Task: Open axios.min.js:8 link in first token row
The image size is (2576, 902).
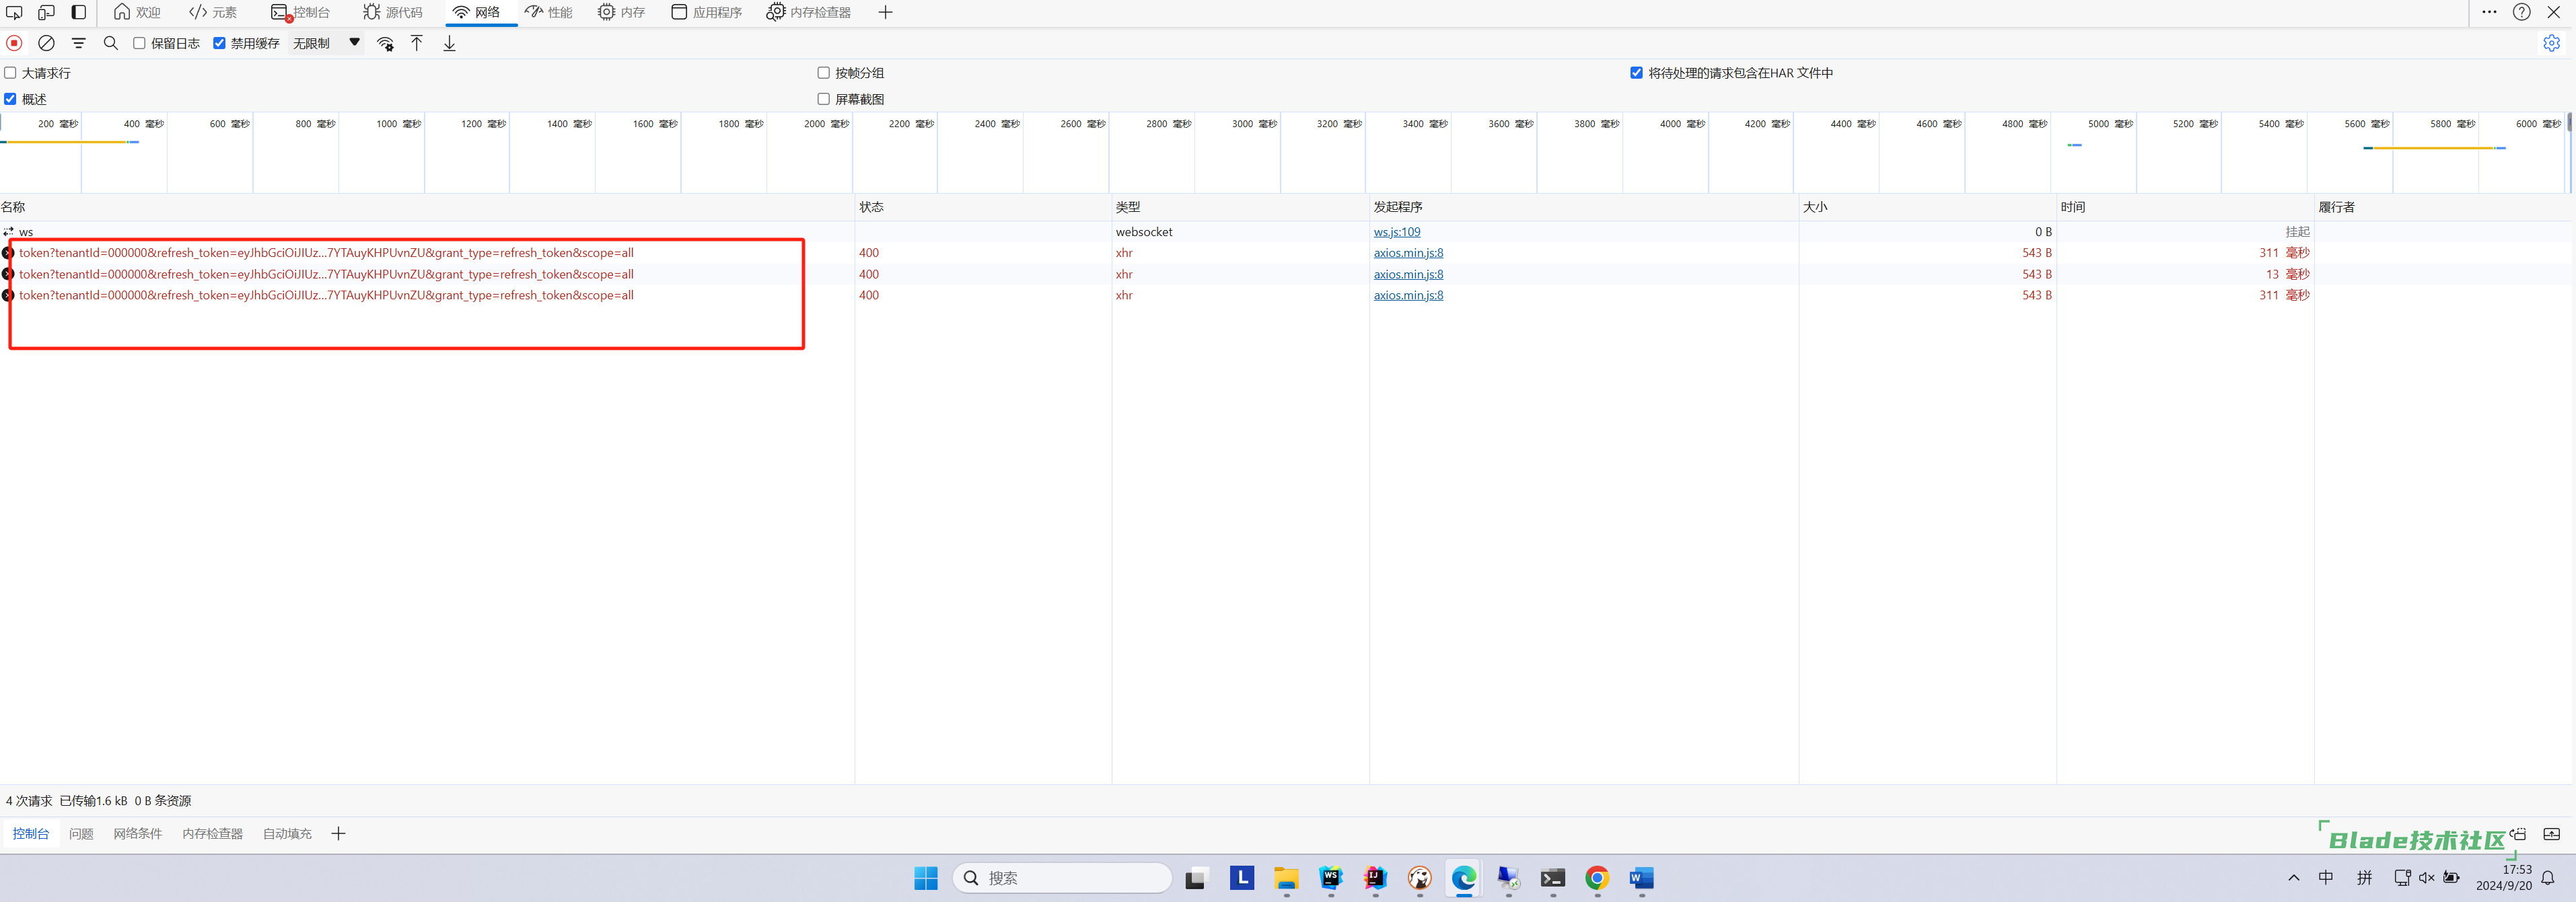Action: [1408, 253]
